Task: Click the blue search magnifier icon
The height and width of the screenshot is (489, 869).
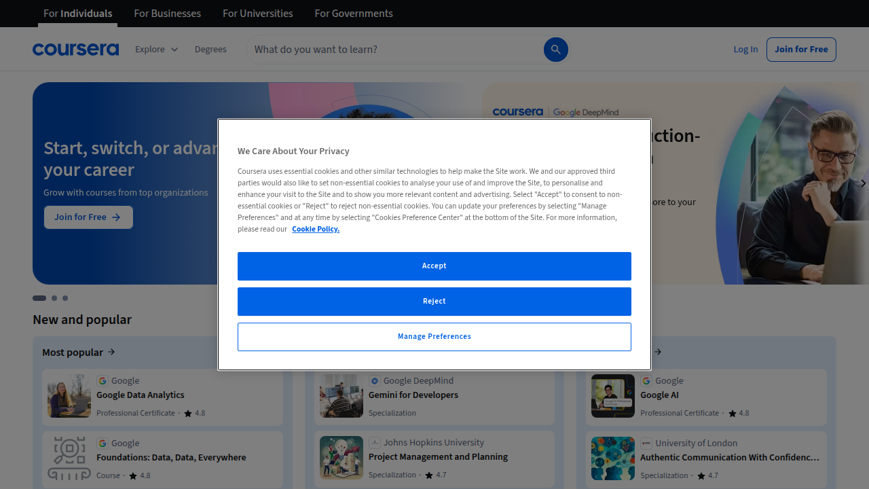Action: [x=555, y=50]
